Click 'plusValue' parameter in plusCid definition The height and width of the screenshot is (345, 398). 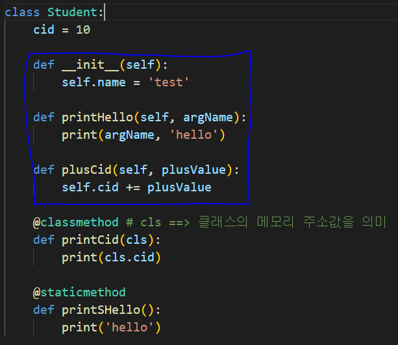coord(193,170)
